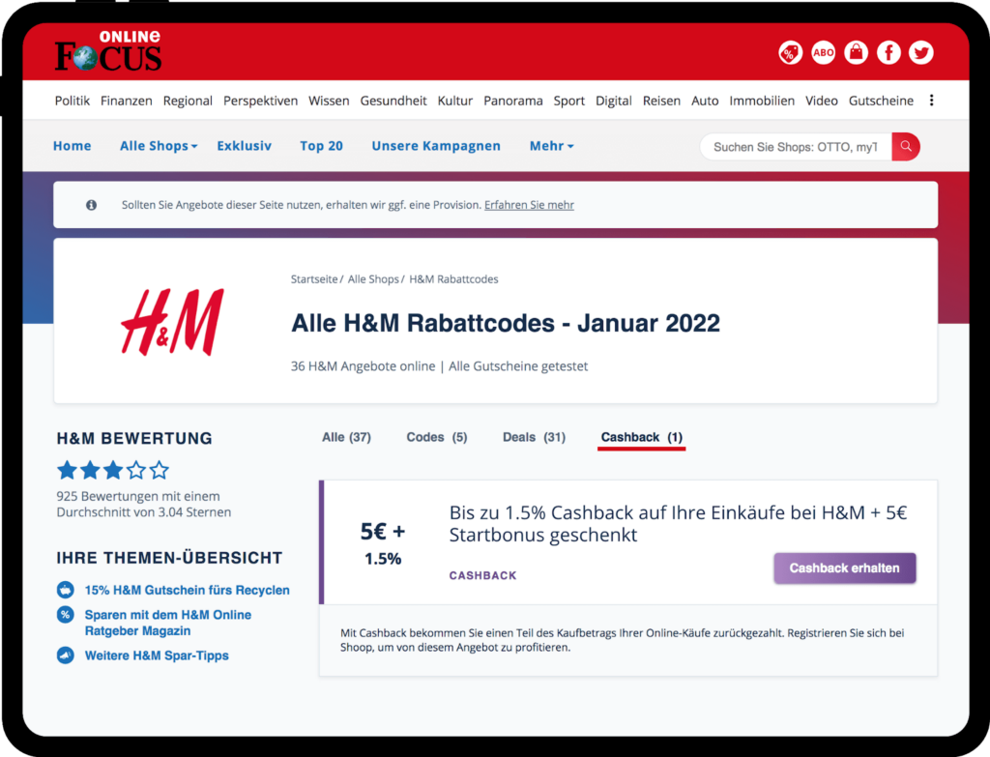990x757 pixels.
Task: Click the percent icon beside Sparen mit dem H&M
Action: (65, 614)
